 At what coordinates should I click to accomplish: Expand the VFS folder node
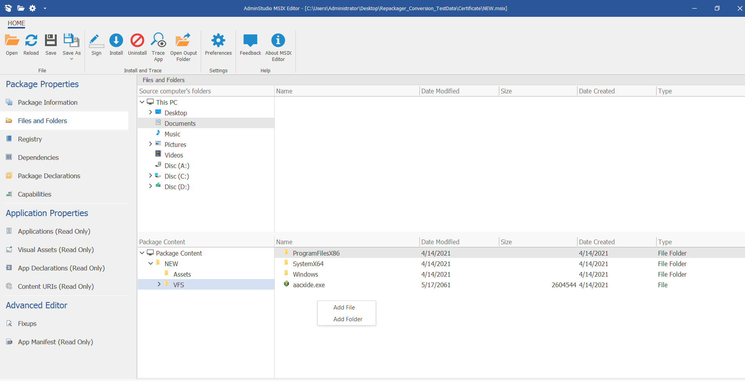(159, 284)
